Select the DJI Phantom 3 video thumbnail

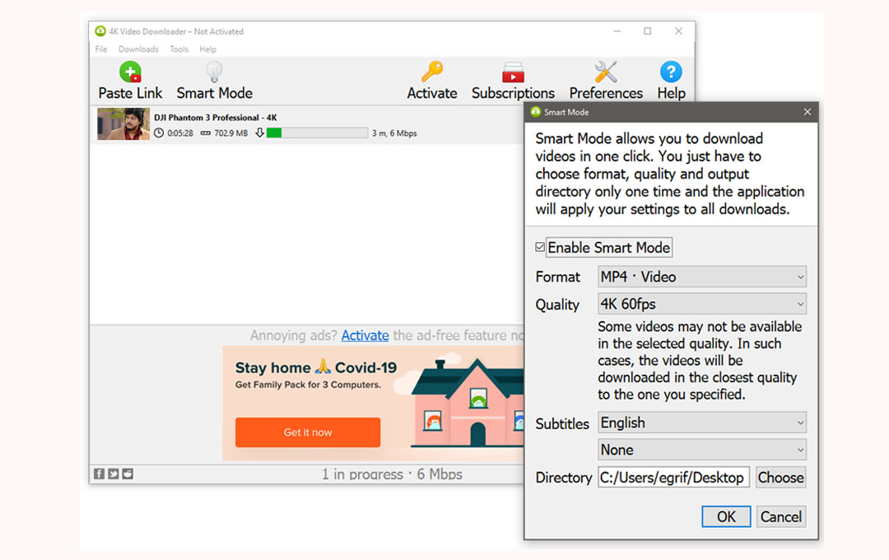[123, 124]
